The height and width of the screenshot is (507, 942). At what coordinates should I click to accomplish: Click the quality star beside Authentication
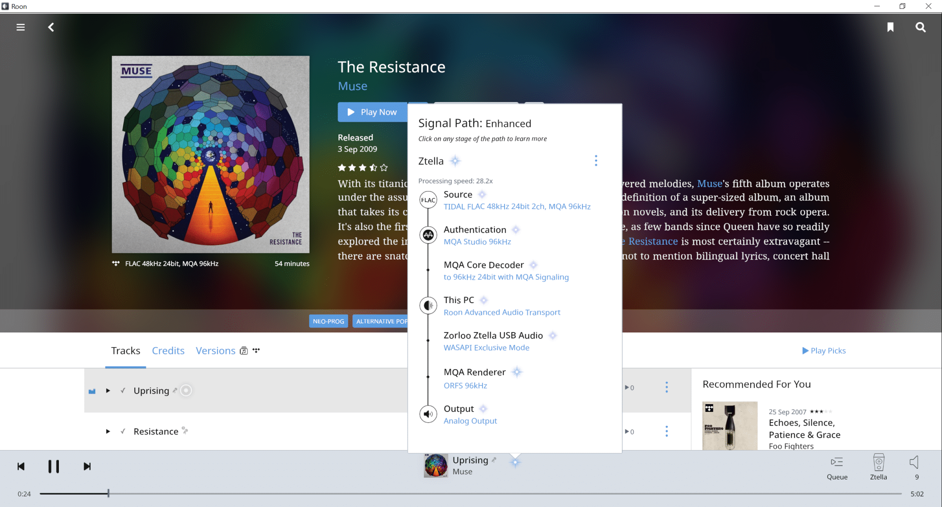click(x=516, y=230)
